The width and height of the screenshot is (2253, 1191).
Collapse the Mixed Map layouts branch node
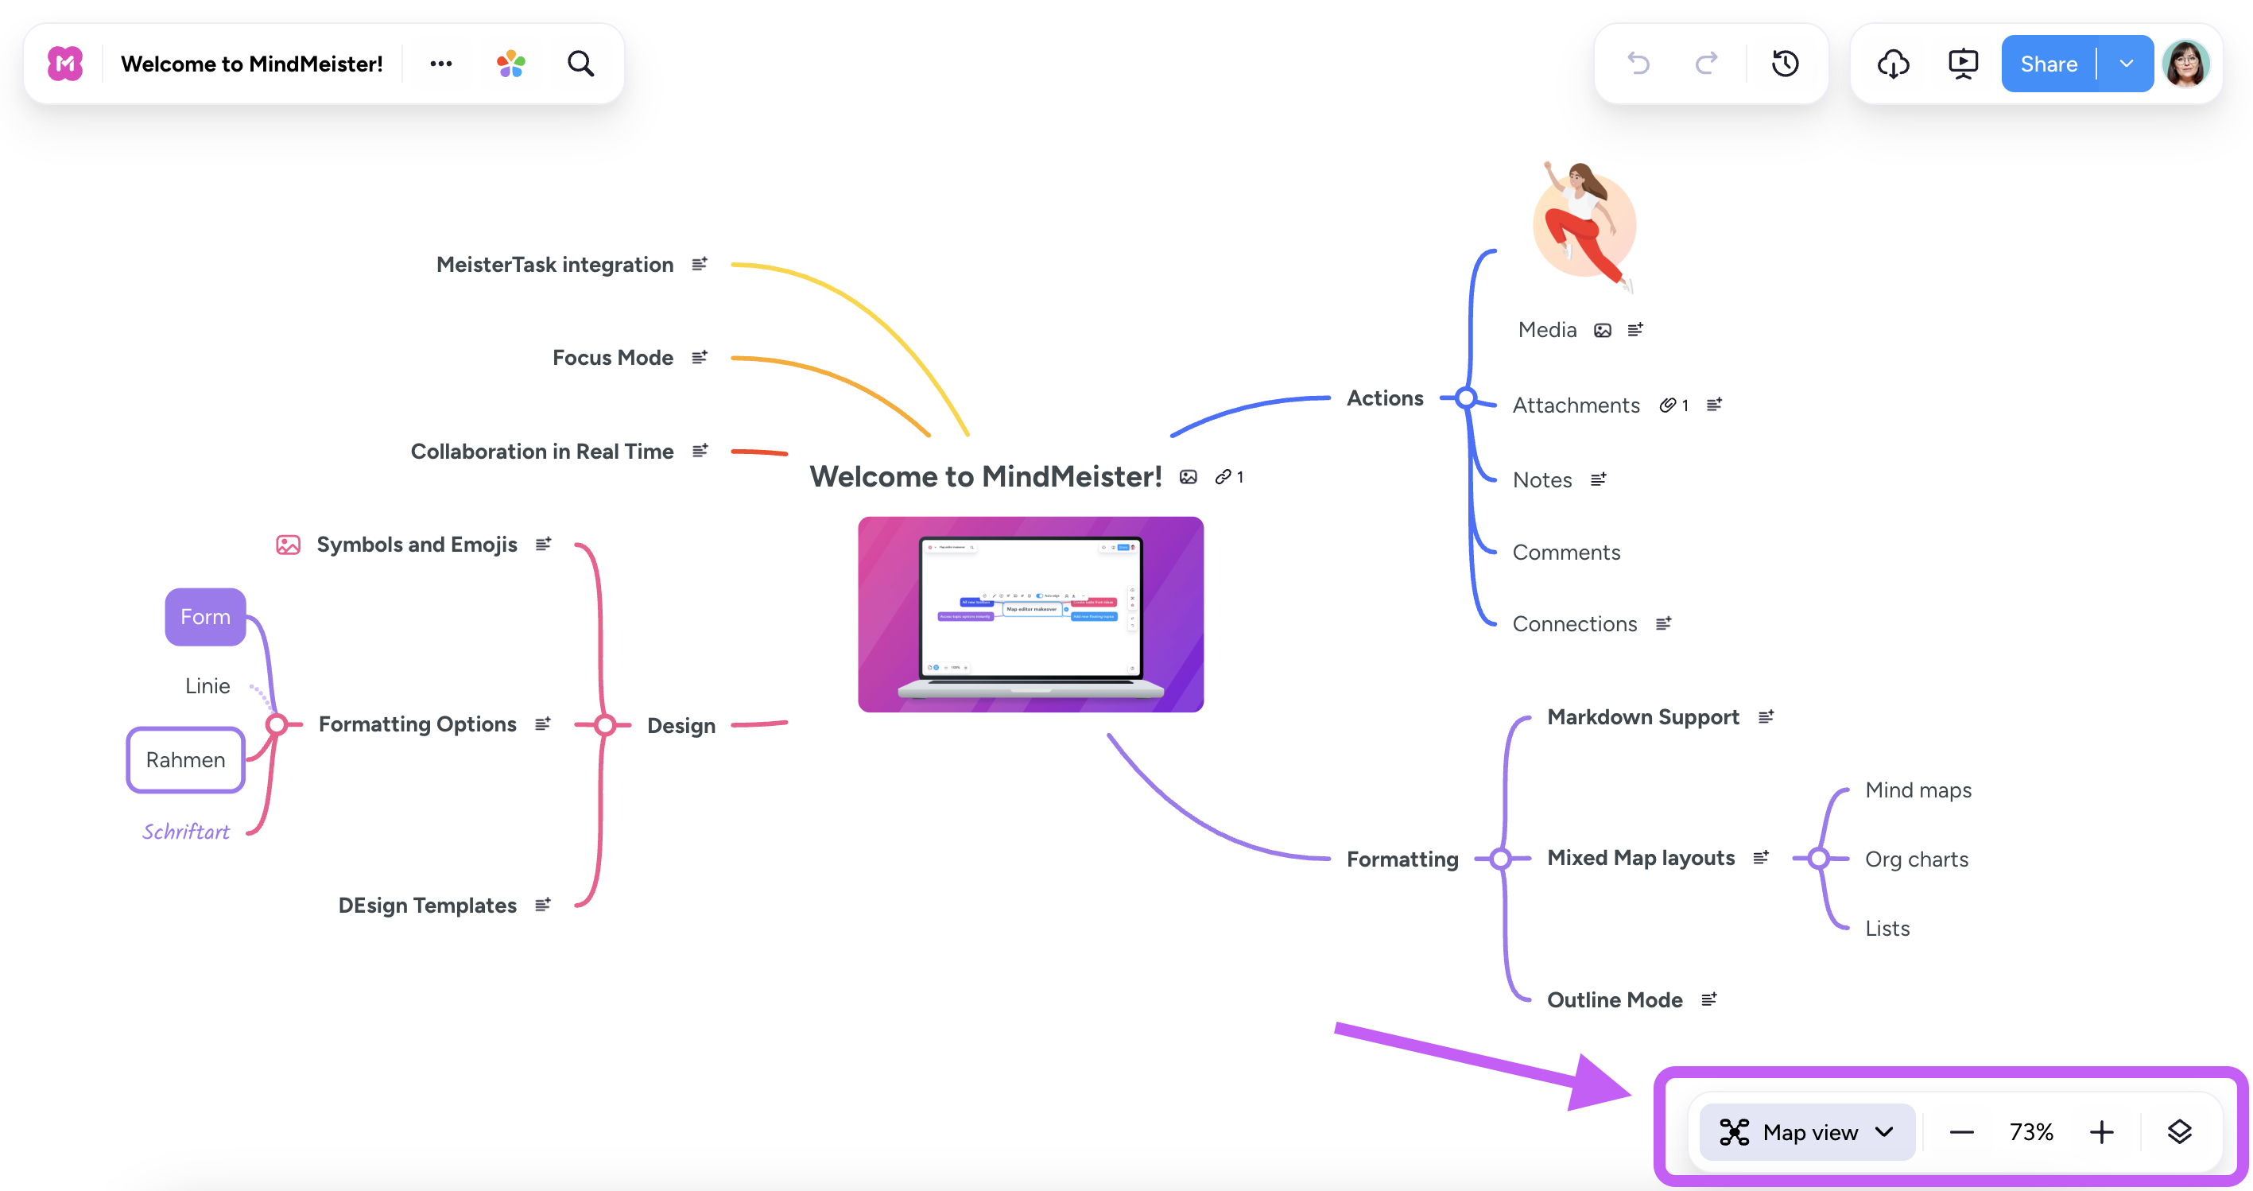1819,859
